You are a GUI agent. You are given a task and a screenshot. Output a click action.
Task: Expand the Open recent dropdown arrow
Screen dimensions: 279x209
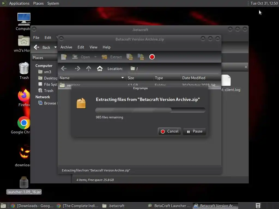point(95,57)
